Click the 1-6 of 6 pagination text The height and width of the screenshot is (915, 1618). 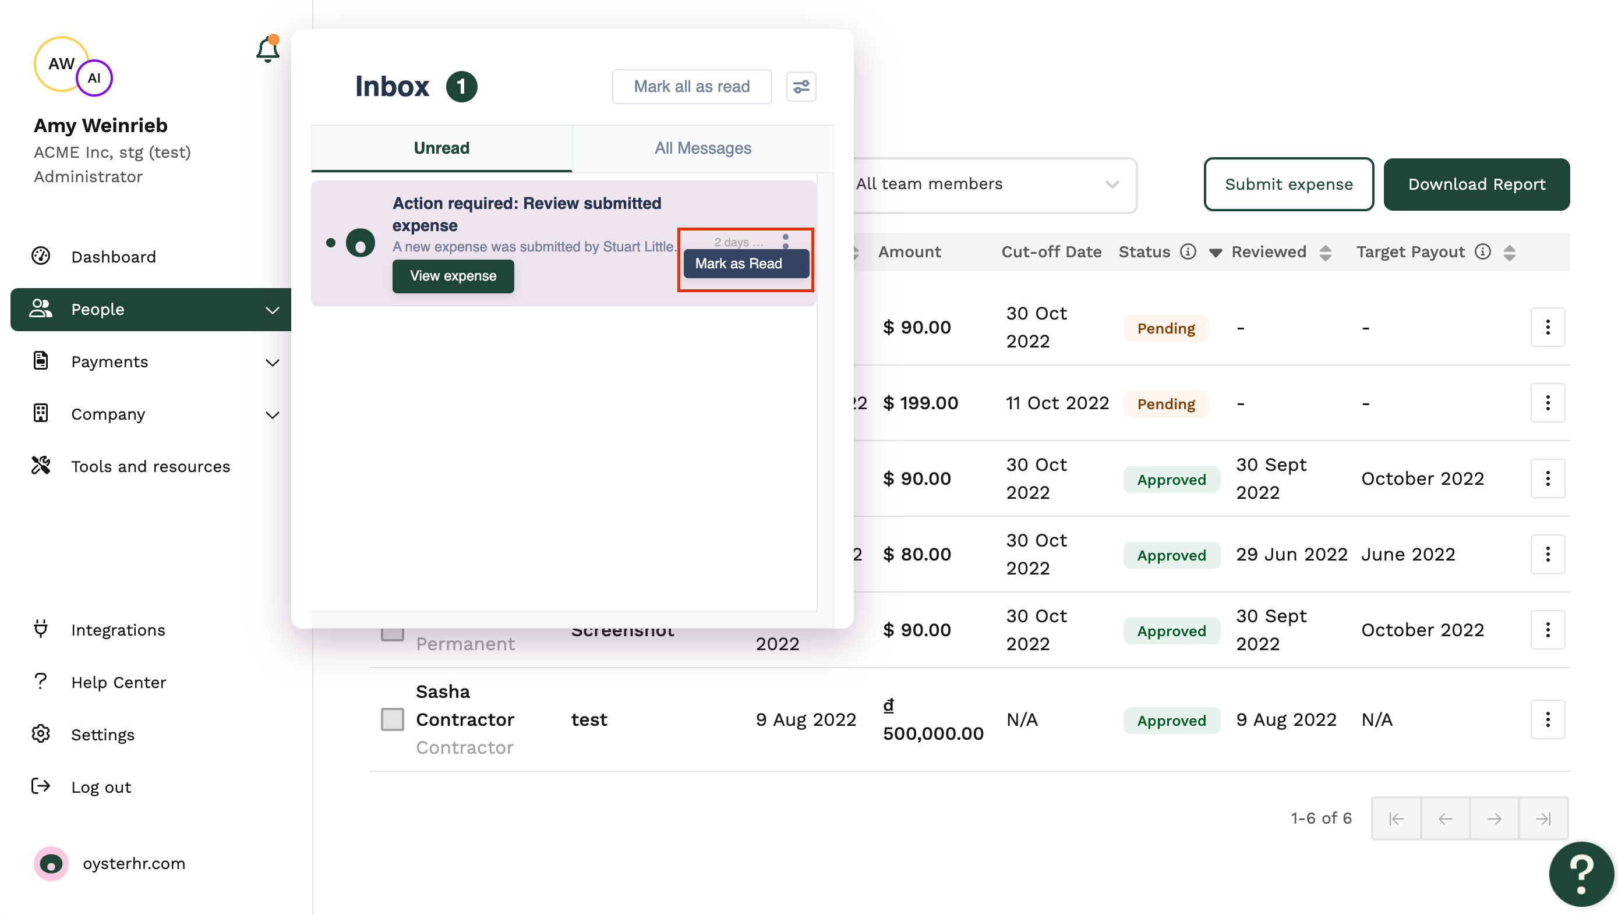coord(1321,818)
